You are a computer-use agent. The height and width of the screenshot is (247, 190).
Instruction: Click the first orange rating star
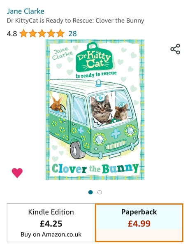point(23,33)
